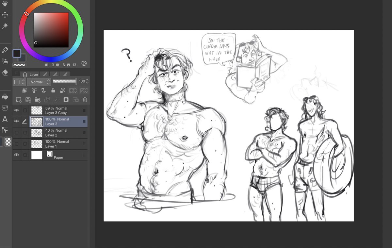Select the Fill bucket tool

pyautogui.click(x=5, y=96)
